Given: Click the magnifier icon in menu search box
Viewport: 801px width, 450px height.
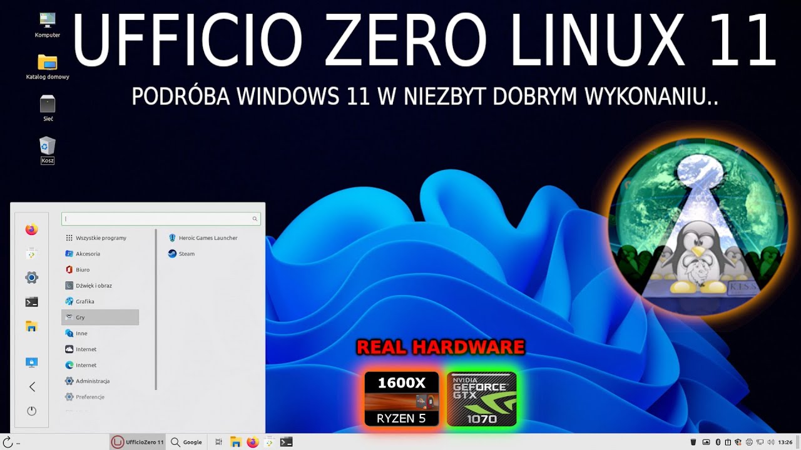Looking at the screenshot, I should pos(255,219).
